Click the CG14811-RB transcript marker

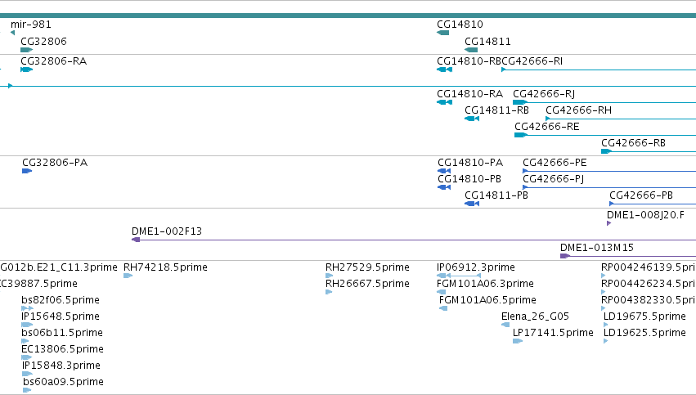pyautogui.click(x=472, y=119)
